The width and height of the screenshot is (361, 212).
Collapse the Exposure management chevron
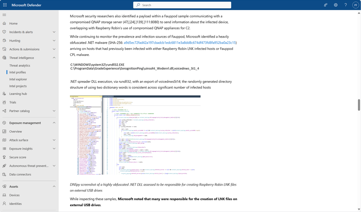[54, 123]
